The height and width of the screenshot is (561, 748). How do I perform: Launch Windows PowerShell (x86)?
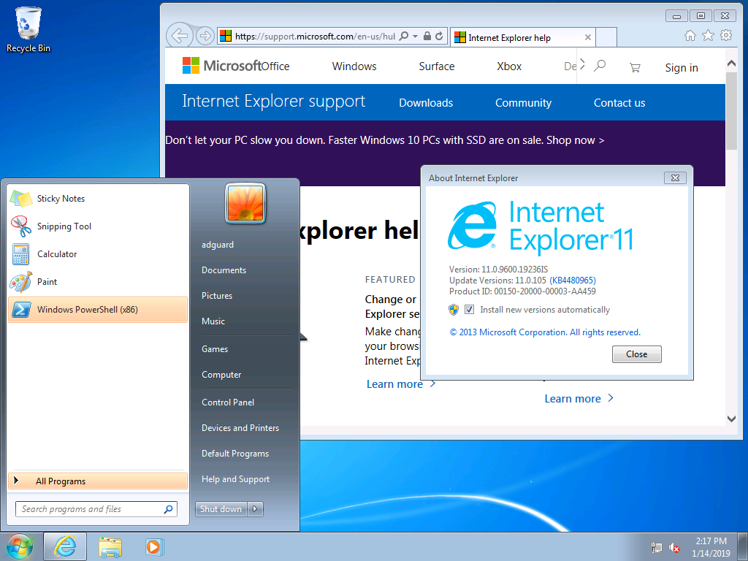(98, 310)
